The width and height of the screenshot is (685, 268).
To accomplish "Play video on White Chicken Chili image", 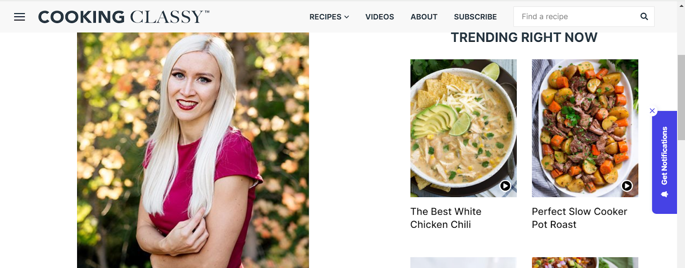I will tap(505, 186).
